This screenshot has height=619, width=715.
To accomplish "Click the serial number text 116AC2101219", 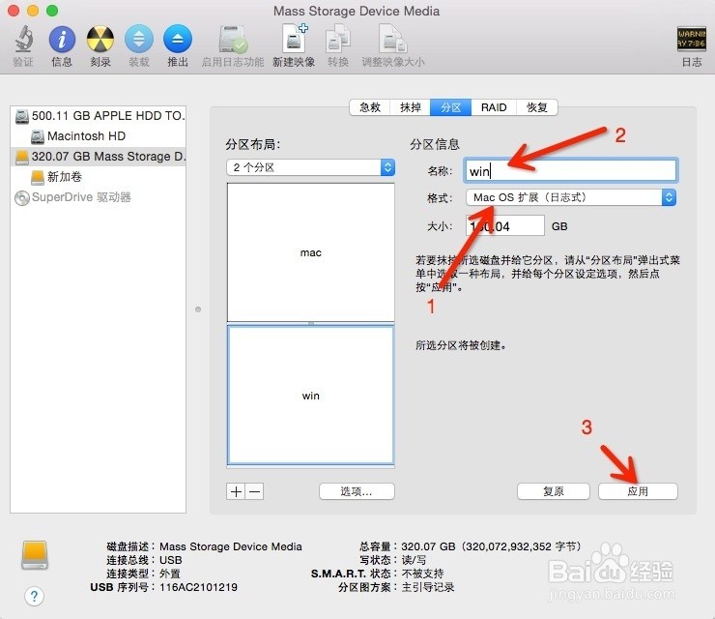I will point(198,587).
